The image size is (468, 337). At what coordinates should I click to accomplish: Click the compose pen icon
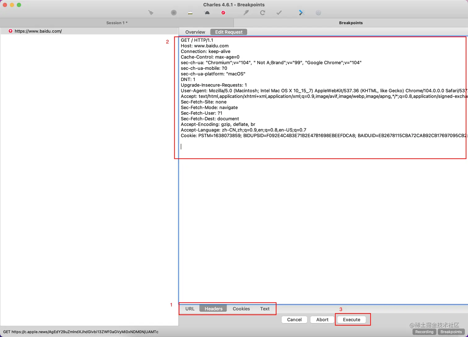pos(246,13)
